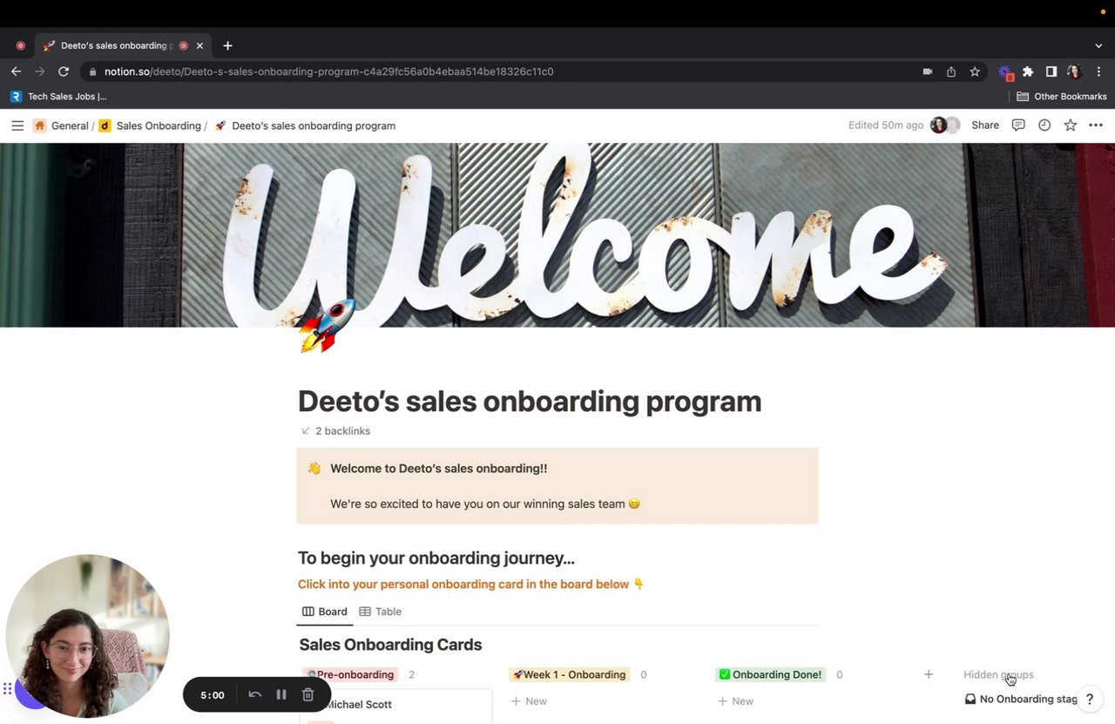Image resolution: width=1115 pixels, height=724 pixels.
Task: Open the page updates clock icon
Action: point(1044,125)
